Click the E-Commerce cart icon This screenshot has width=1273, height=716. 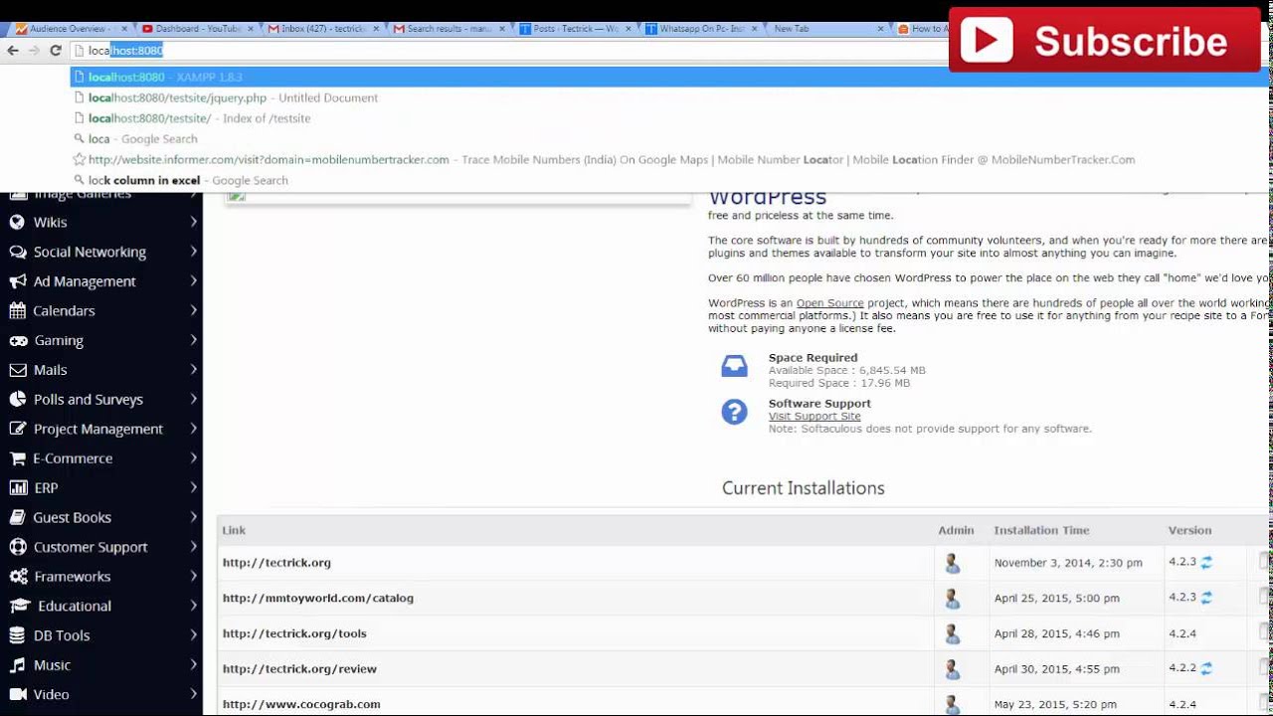pos(17,458)
